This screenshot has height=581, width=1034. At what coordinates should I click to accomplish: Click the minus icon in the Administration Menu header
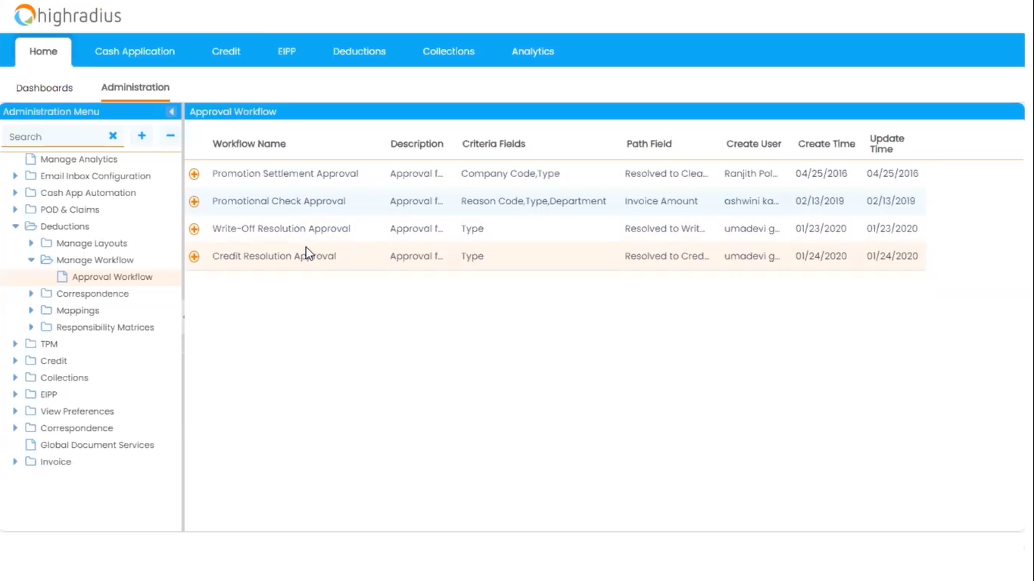point(170,136)
